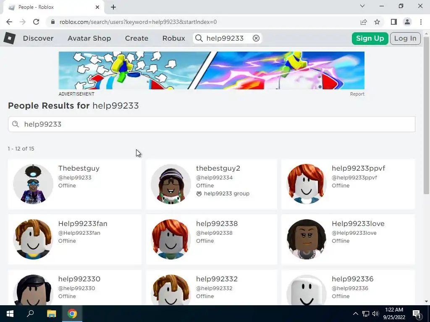Open help99233ppvf profile name
The height and width of the screenshot is (322, 430).
tap(359, 168)
